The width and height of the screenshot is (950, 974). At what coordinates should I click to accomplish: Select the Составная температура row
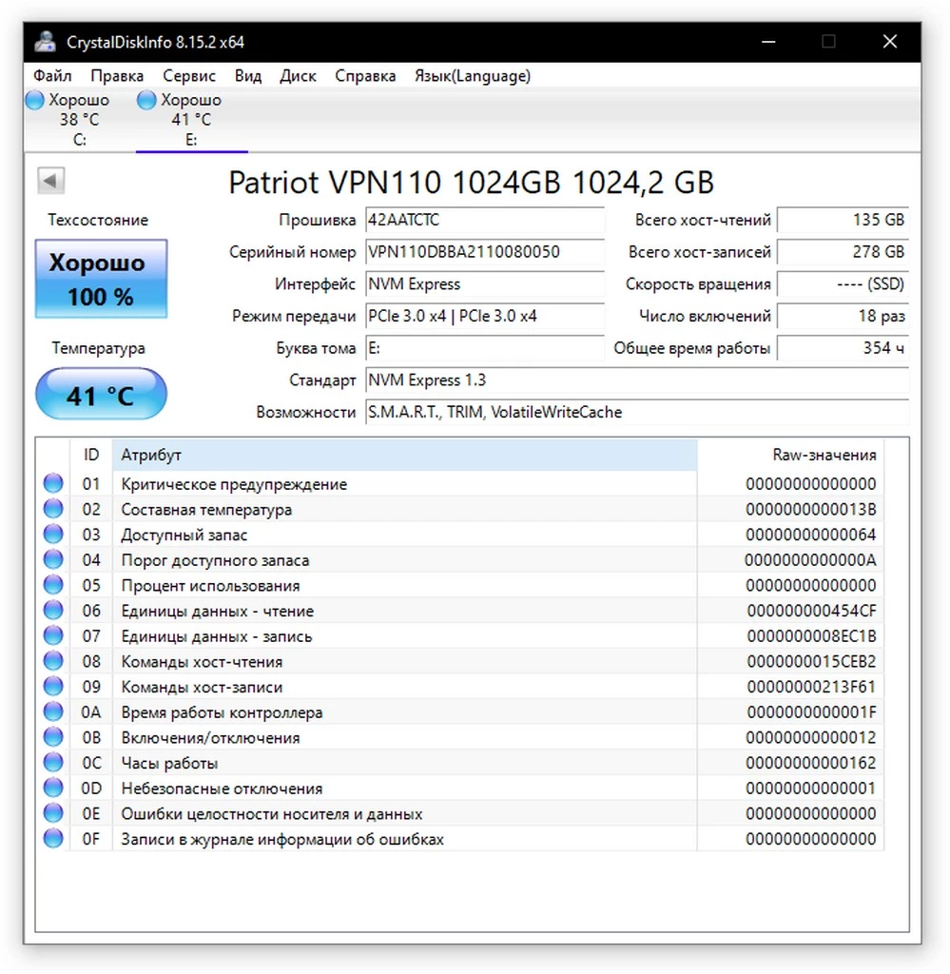click(x=460, y=510)
